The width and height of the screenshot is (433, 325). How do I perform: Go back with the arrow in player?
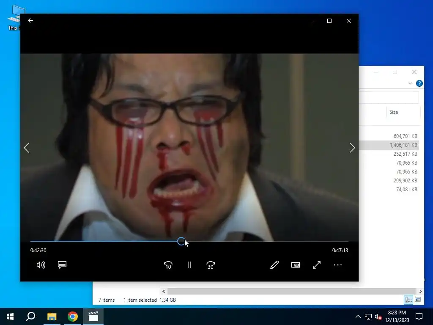click(x=30, y=20)
